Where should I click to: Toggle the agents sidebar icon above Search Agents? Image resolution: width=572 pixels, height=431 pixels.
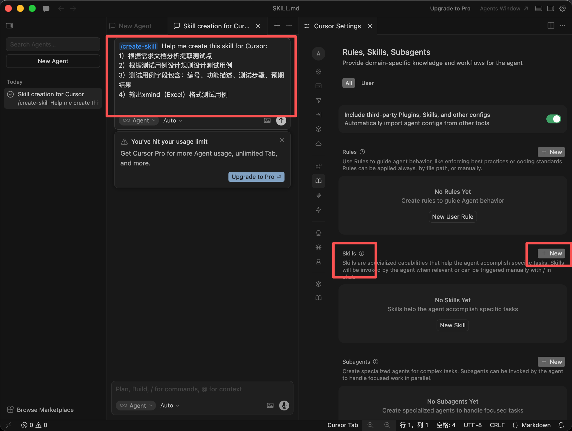click(10, 26)
